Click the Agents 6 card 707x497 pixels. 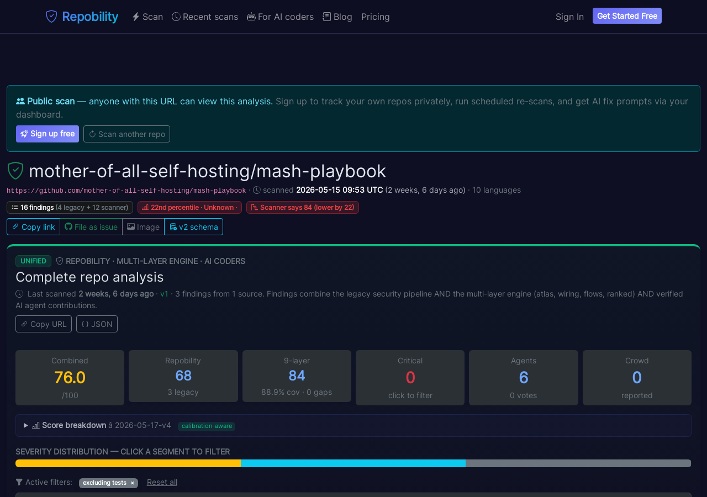click(x=524, y=378)
